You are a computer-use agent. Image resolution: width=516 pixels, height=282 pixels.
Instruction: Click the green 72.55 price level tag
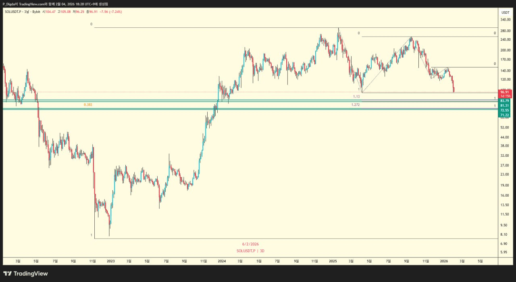tap(505, 110)
